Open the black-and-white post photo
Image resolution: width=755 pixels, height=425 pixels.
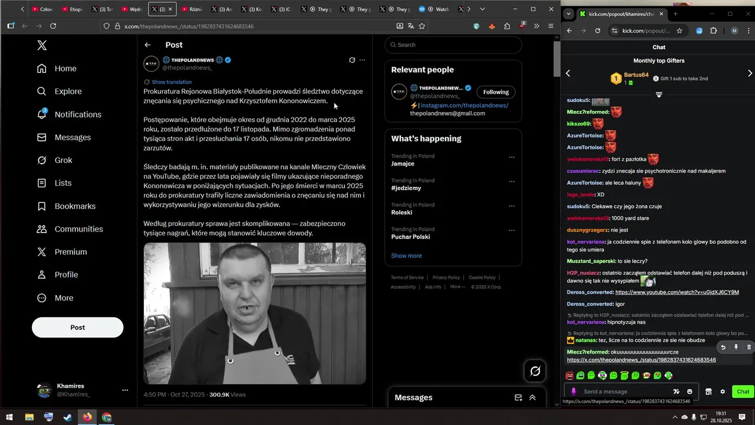point(255,313)
